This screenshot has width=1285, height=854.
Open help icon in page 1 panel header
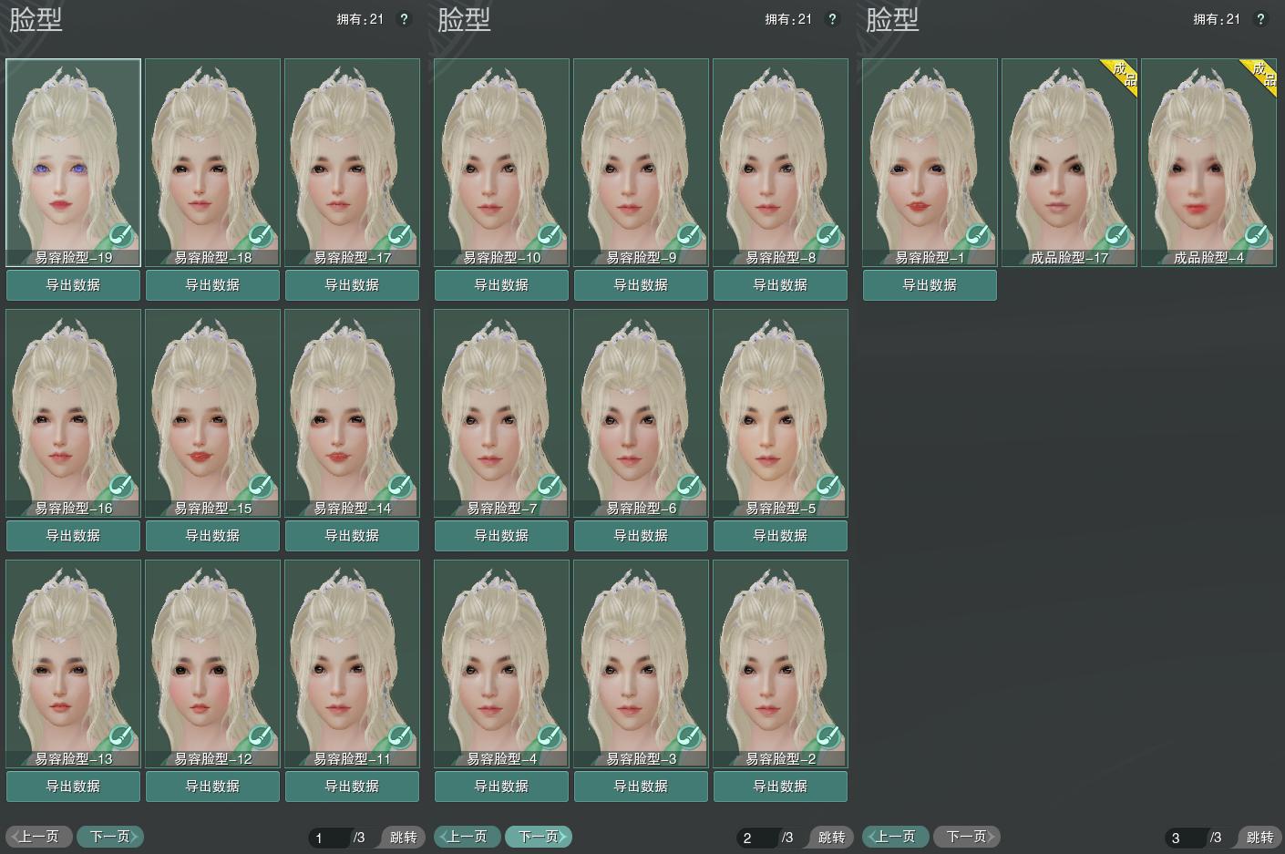point(405,19)
